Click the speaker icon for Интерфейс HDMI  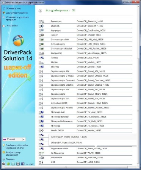[42, 103]
